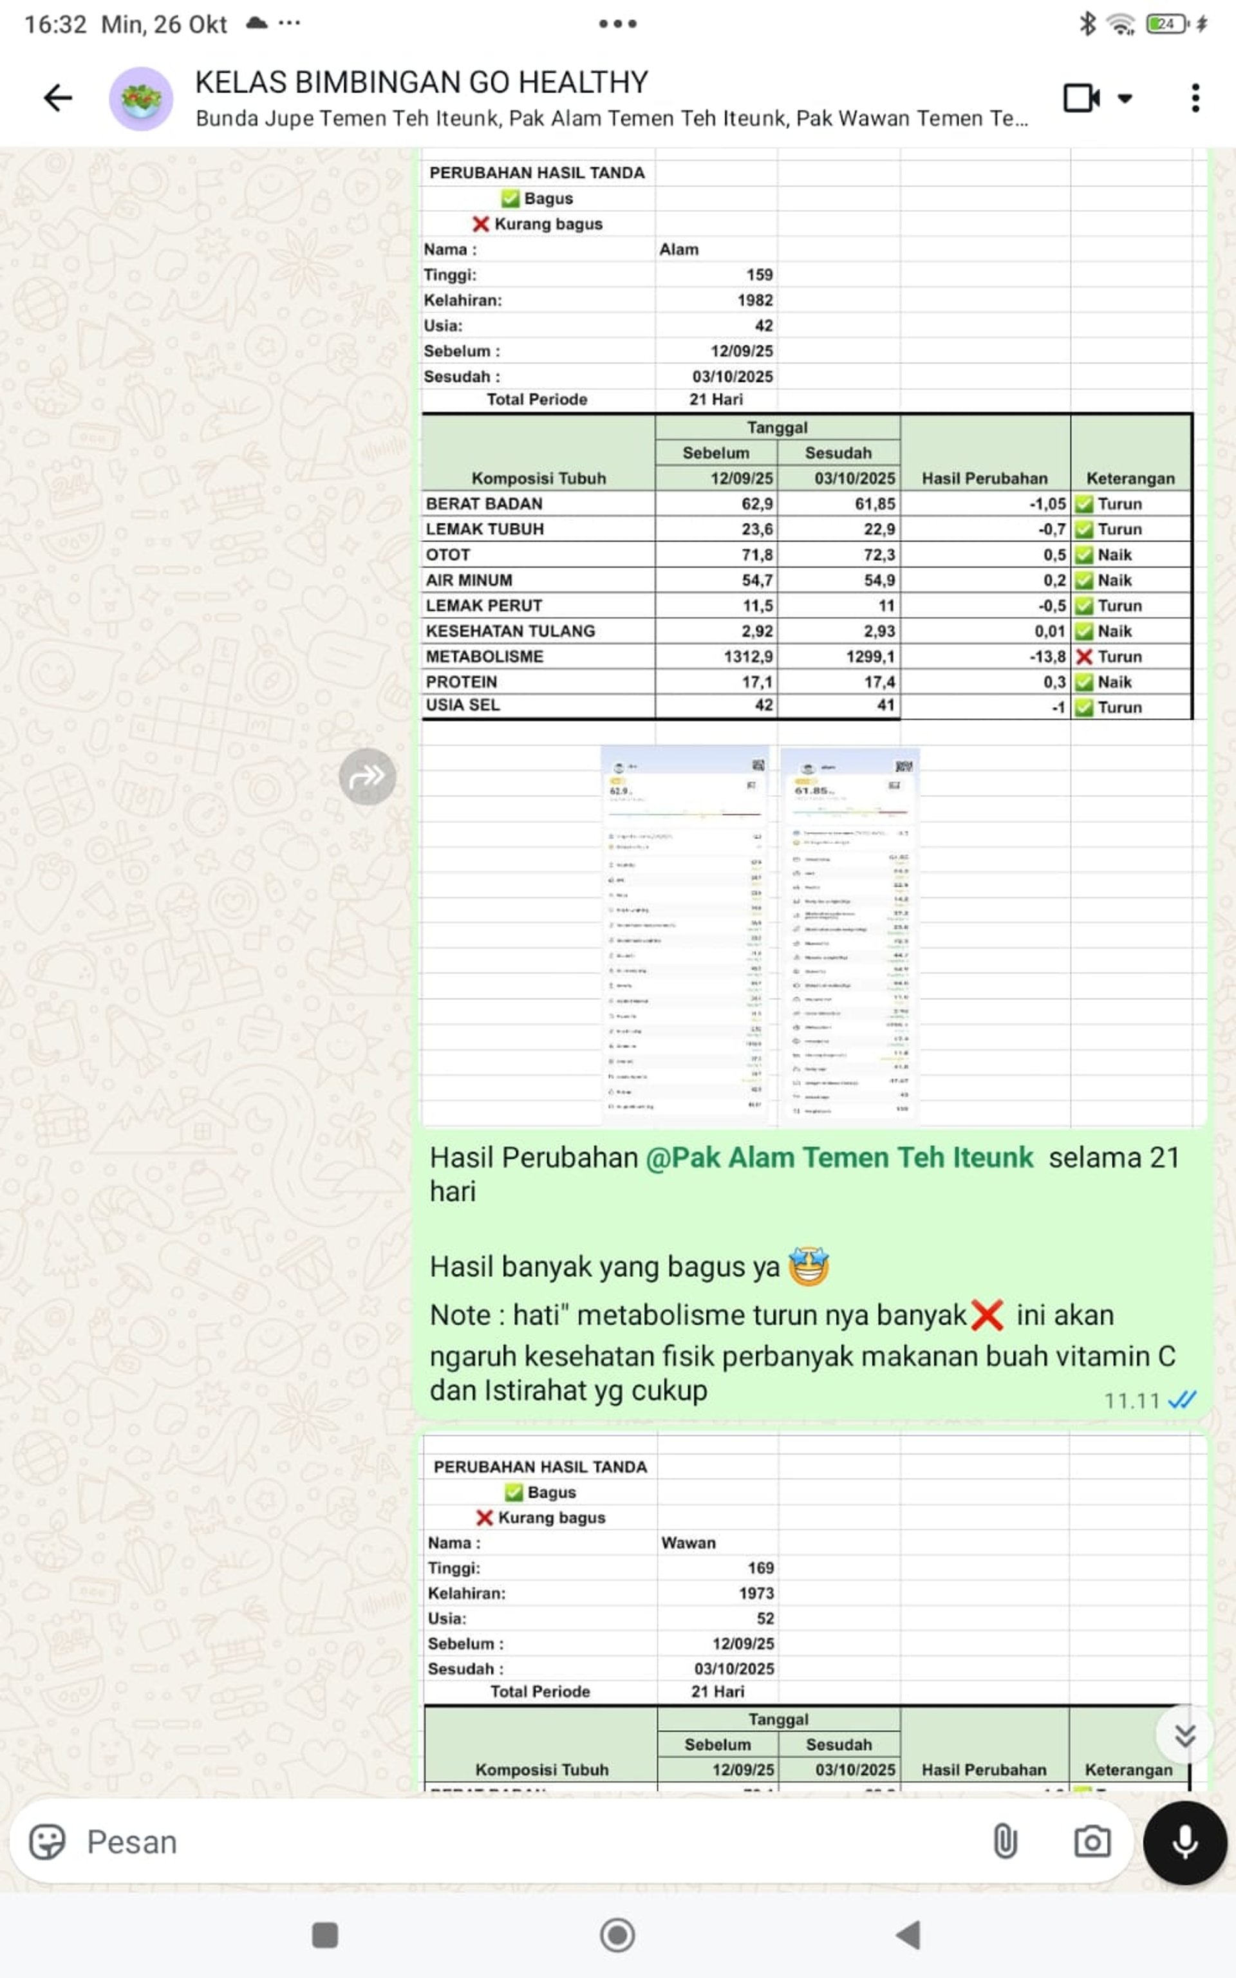
Task: Forward the Alam results image
Action: point(367,776)
